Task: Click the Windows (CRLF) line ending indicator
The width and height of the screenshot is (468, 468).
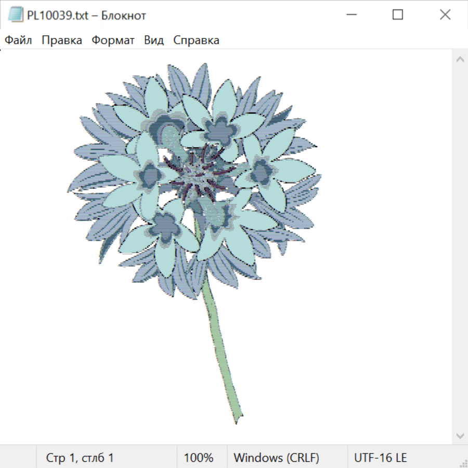Action: click(276, 458)
